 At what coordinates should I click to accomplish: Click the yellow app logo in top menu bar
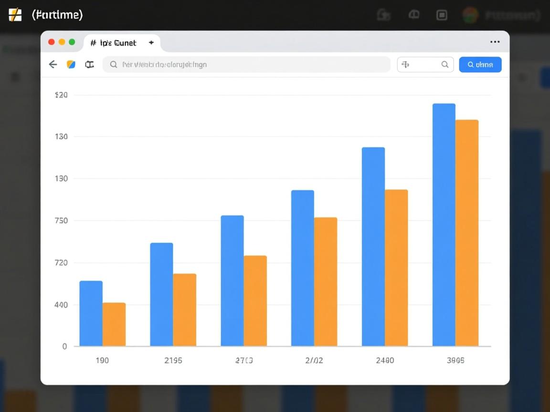pos(15,15)
